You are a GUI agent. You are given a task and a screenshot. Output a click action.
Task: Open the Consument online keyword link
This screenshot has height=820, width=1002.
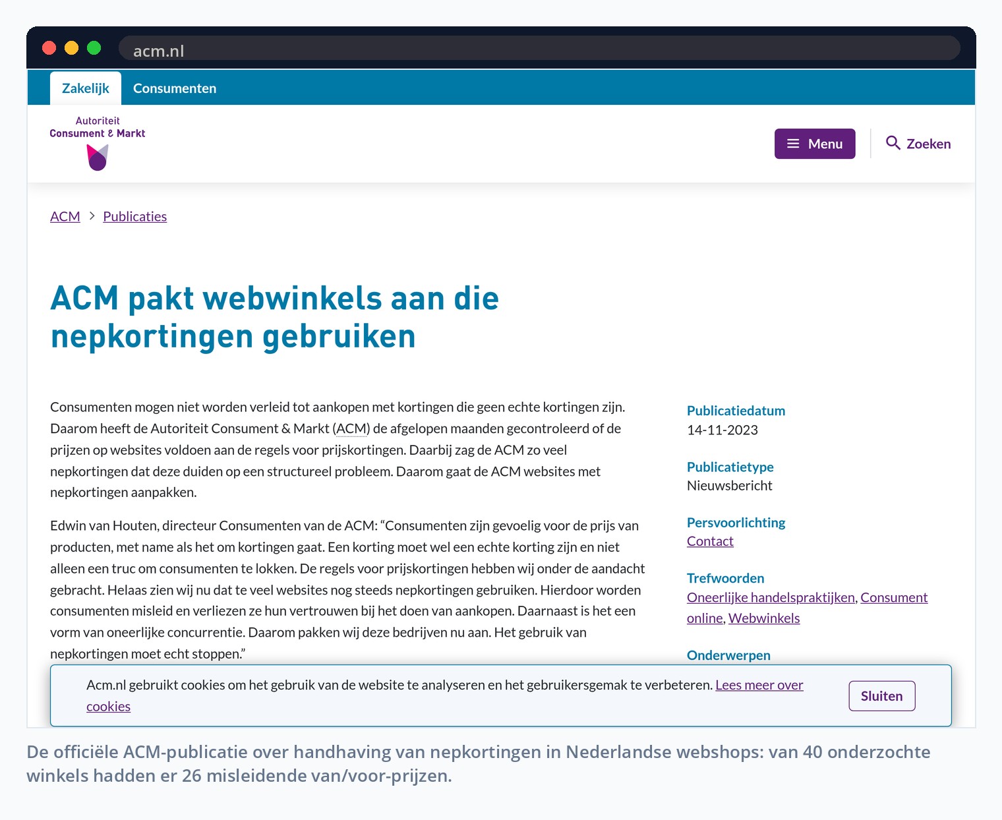pyautogui.click(x=894, y=597)
